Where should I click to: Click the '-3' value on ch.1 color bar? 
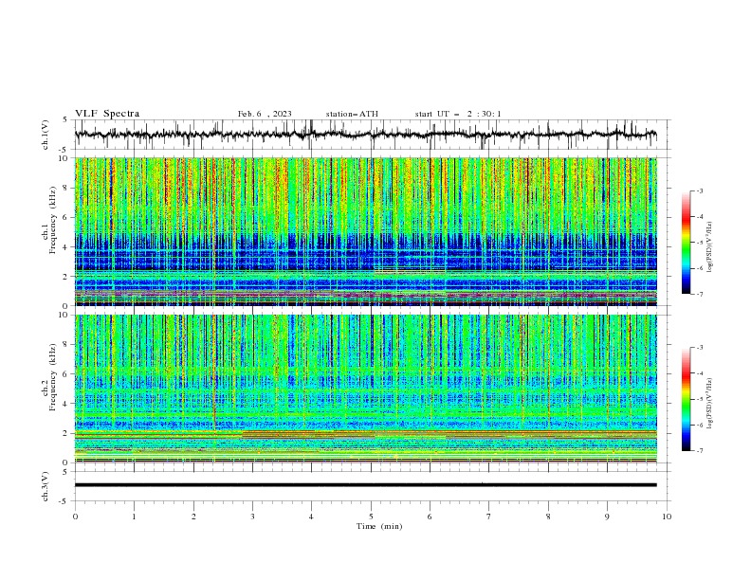(x=700, y=190)
